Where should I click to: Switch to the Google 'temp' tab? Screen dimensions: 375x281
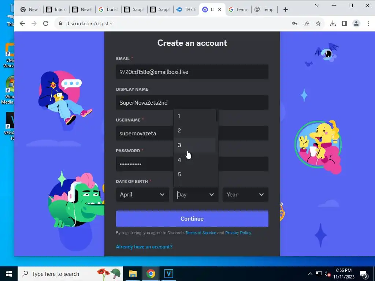[238, 10]
